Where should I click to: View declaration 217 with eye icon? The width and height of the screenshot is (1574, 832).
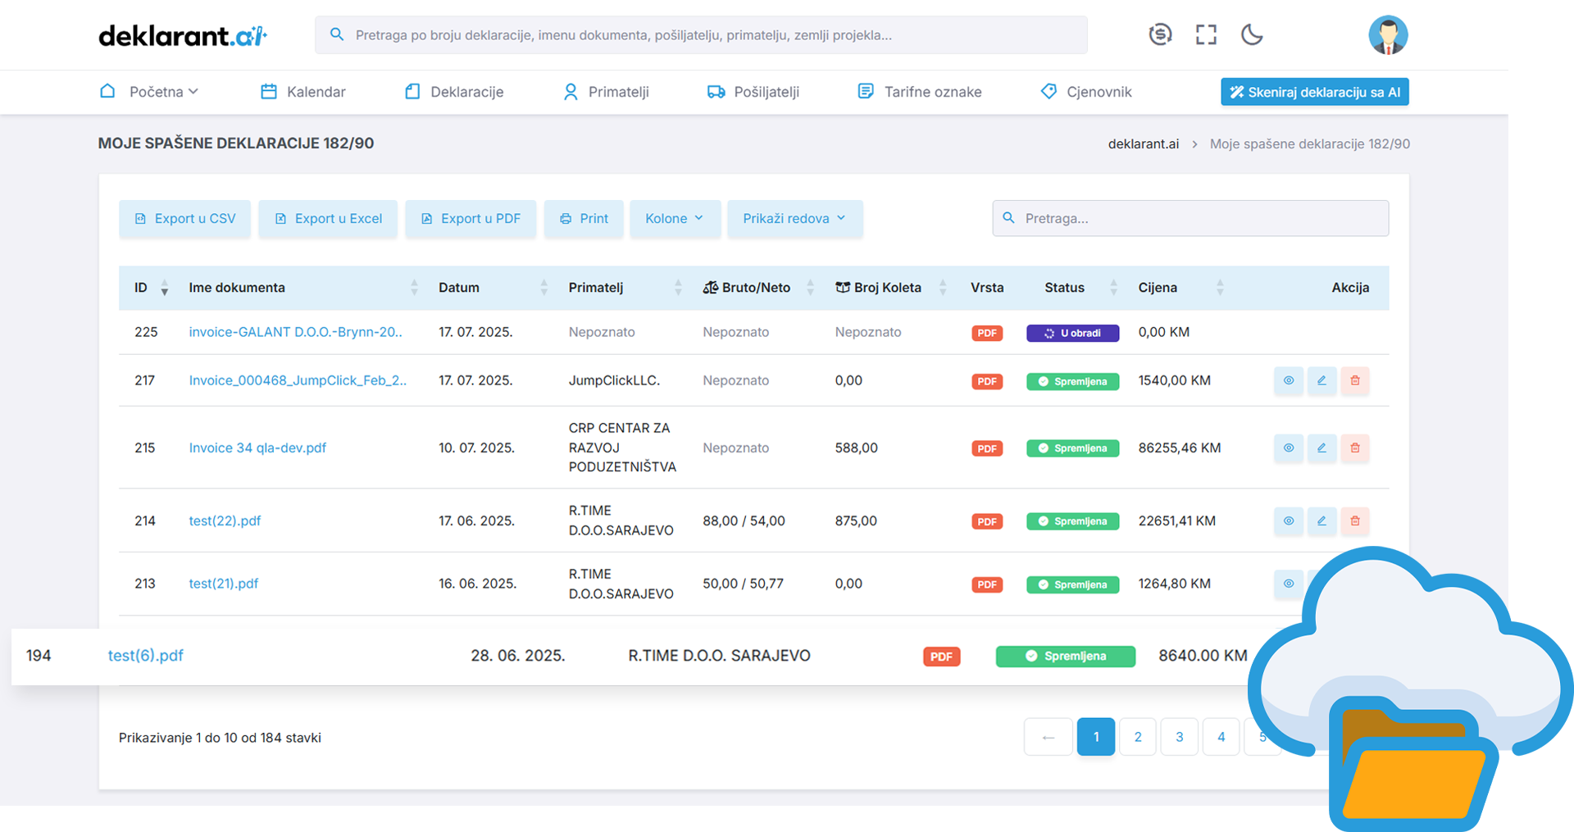[x=1289, y=380]
